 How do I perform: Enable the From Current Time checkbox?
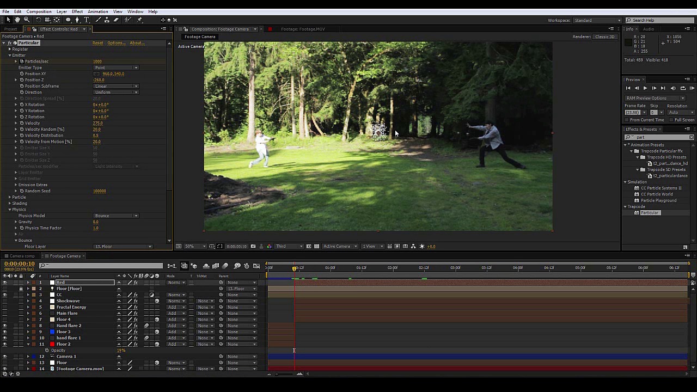pyautogui.click(x=627, y=120)
